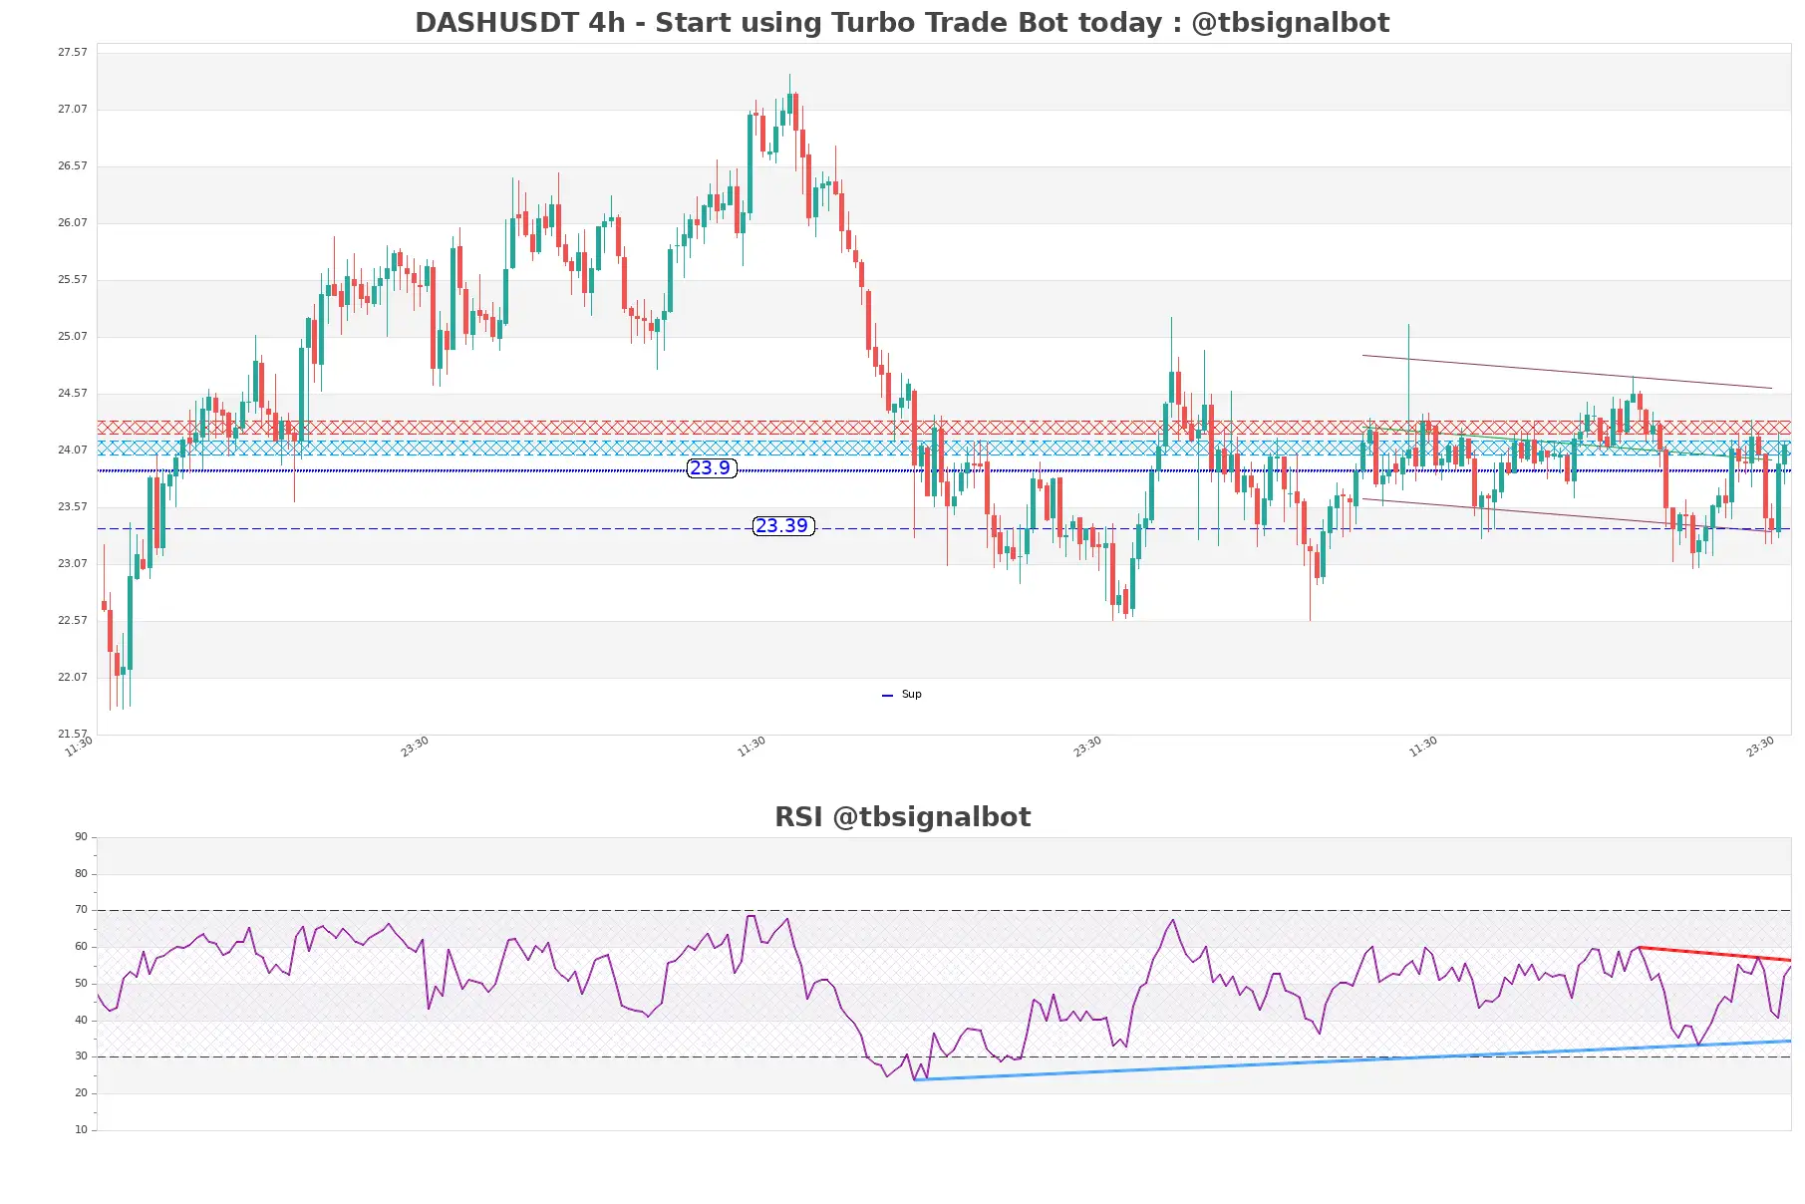Viewport: 1805px width, 1204px height.
Task: Click the DASHUSDT 4h chart title
Action: 902,22
